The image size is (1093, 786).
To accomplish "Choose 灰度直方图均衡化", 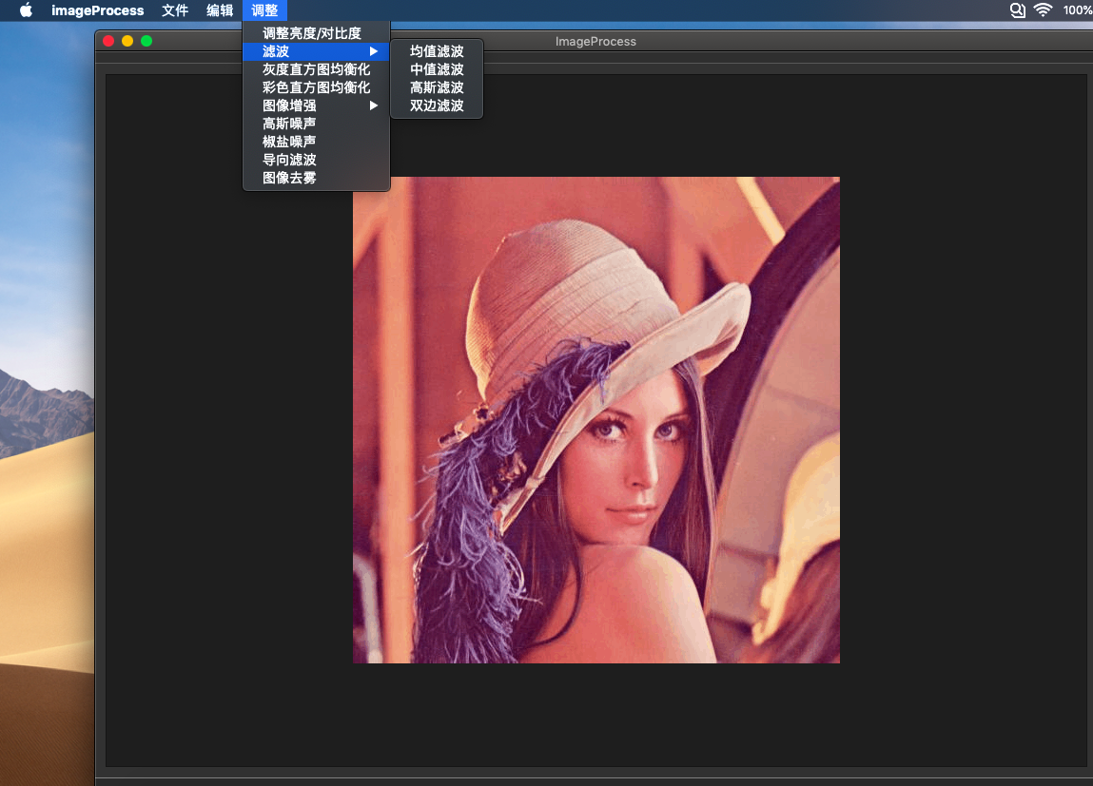I will (317, 69).
